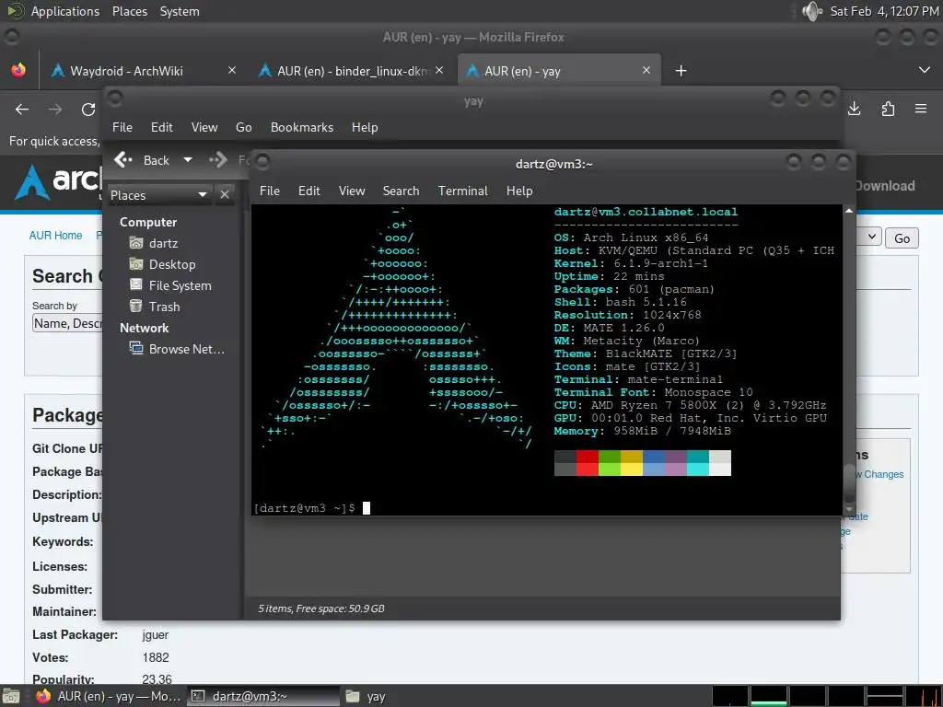Open dartz home folder in Places

click(x=154, y=243)
